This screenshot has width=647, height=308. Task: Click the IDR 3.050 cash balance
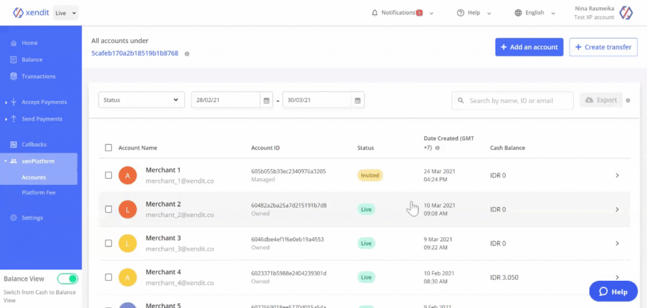pyautogui.click(x=505, y=277)
